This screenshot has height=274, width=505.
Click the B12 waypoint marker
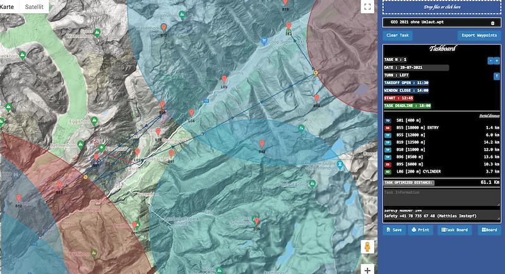tap(19, 198)
